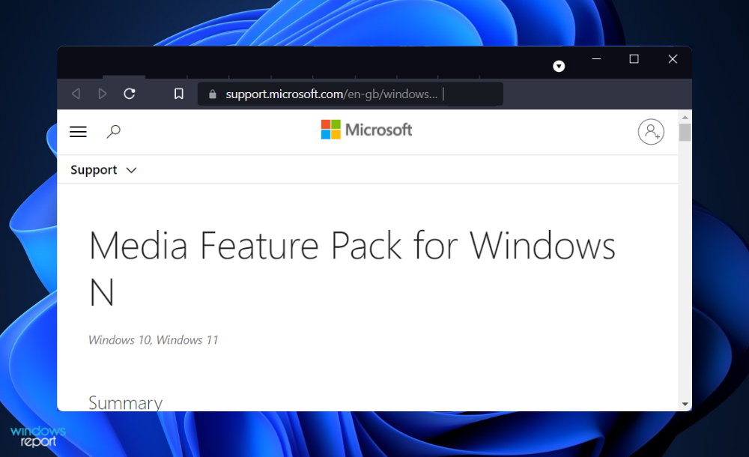Click the support.microsoft.com address bar
This screenshot has height=457, width=749.
tap(350, 94)
